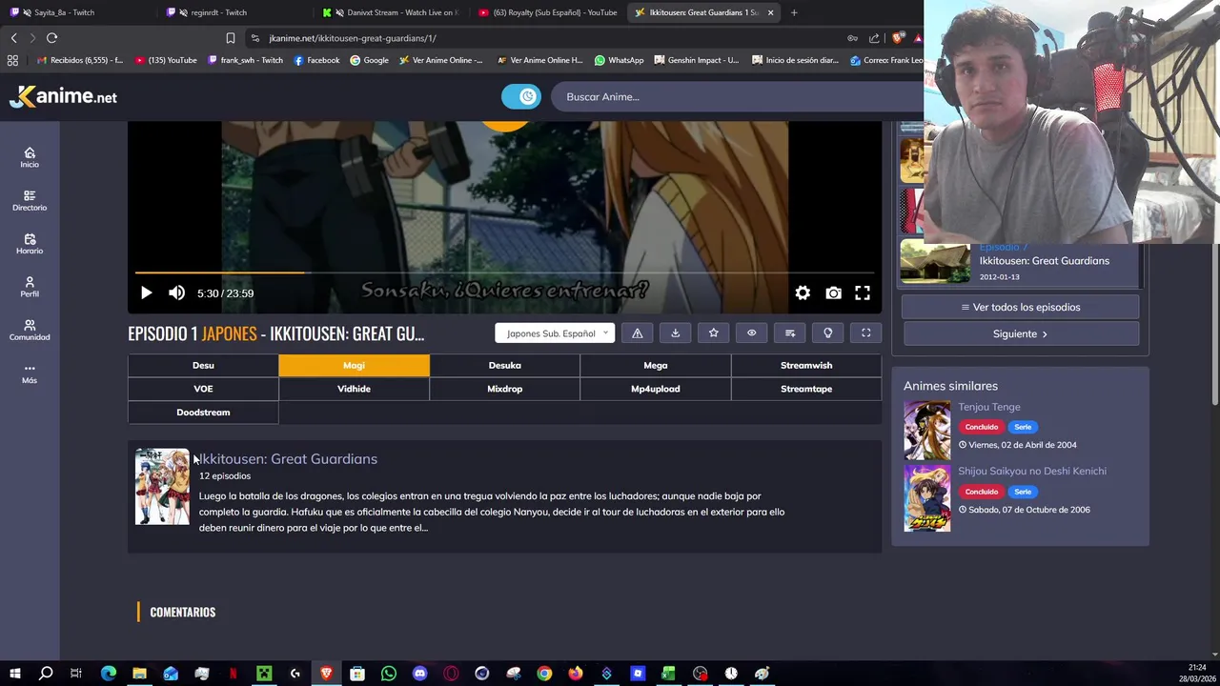Open Horario in the sidebar
This screenshot has width=1220, height=686.
coord(30,244)
